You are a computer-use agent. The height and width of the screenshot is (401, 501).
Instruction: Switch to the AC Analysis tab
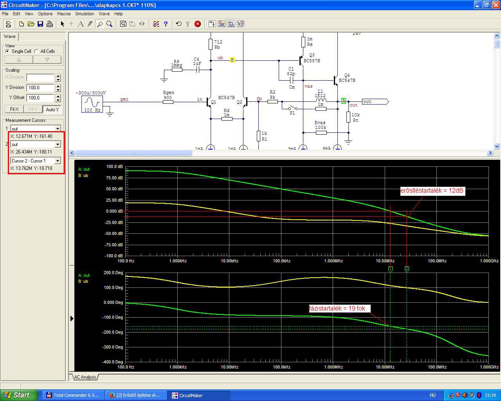click(x=85, y=377)
